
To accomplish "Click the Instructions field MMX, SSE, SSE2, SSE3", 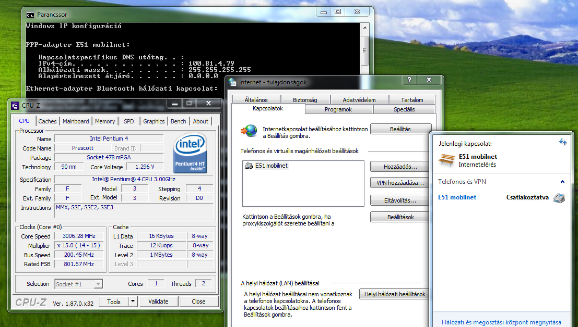I will (134, 210).
